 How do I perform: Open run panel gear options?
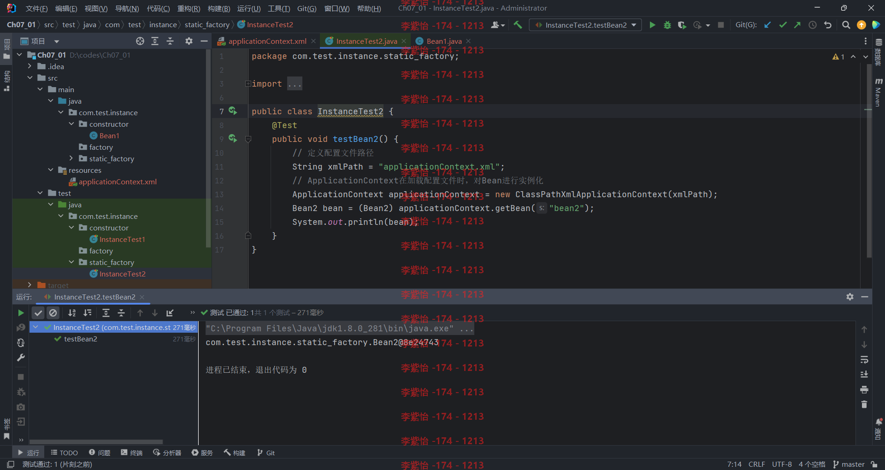point(850,297)
